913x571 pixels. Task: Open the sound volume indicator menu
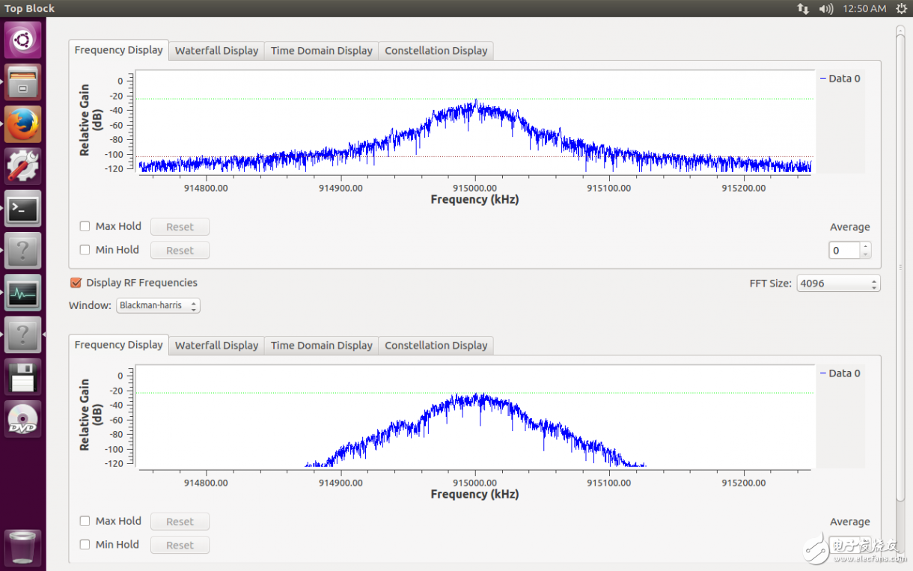[826, 8]
